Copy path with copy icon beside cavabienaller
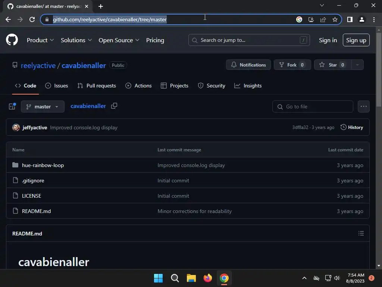Screen dimensions: 382x287 [114, 106]
